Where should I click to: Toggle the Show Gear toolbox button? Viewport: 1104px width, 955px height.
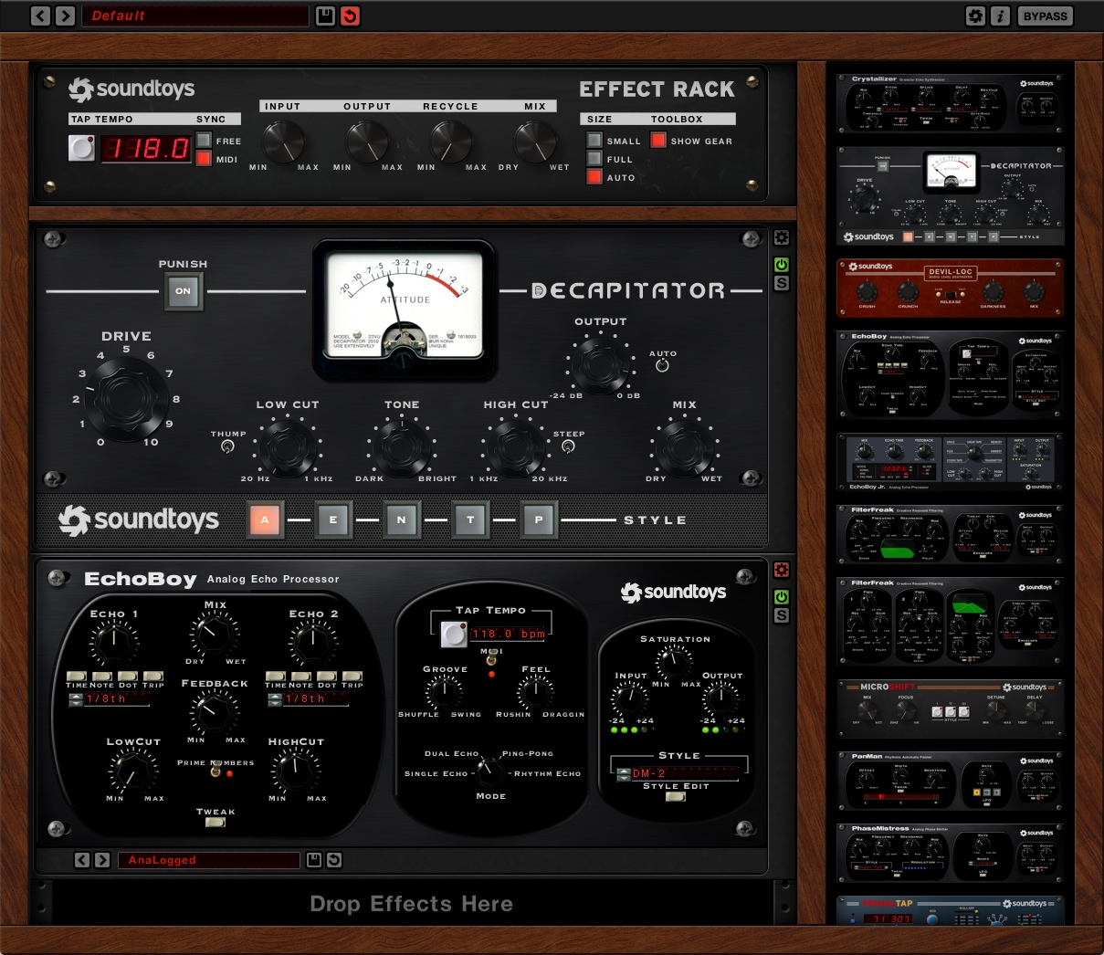pos(657,141)
